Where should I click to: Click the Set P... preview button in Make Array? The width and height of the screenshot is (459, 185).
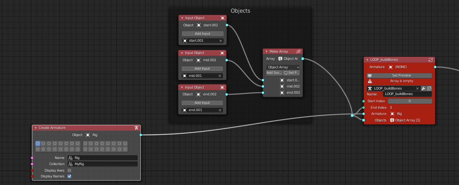pos(291,73)
